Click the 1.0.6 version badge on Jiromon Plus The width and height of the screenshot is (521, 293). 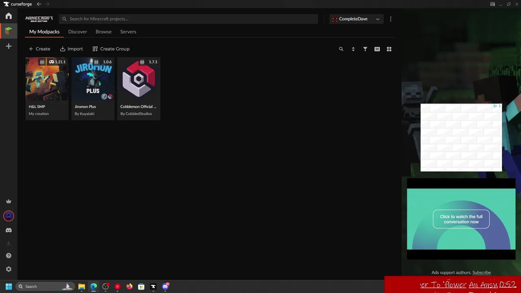(x=107, y=62)
